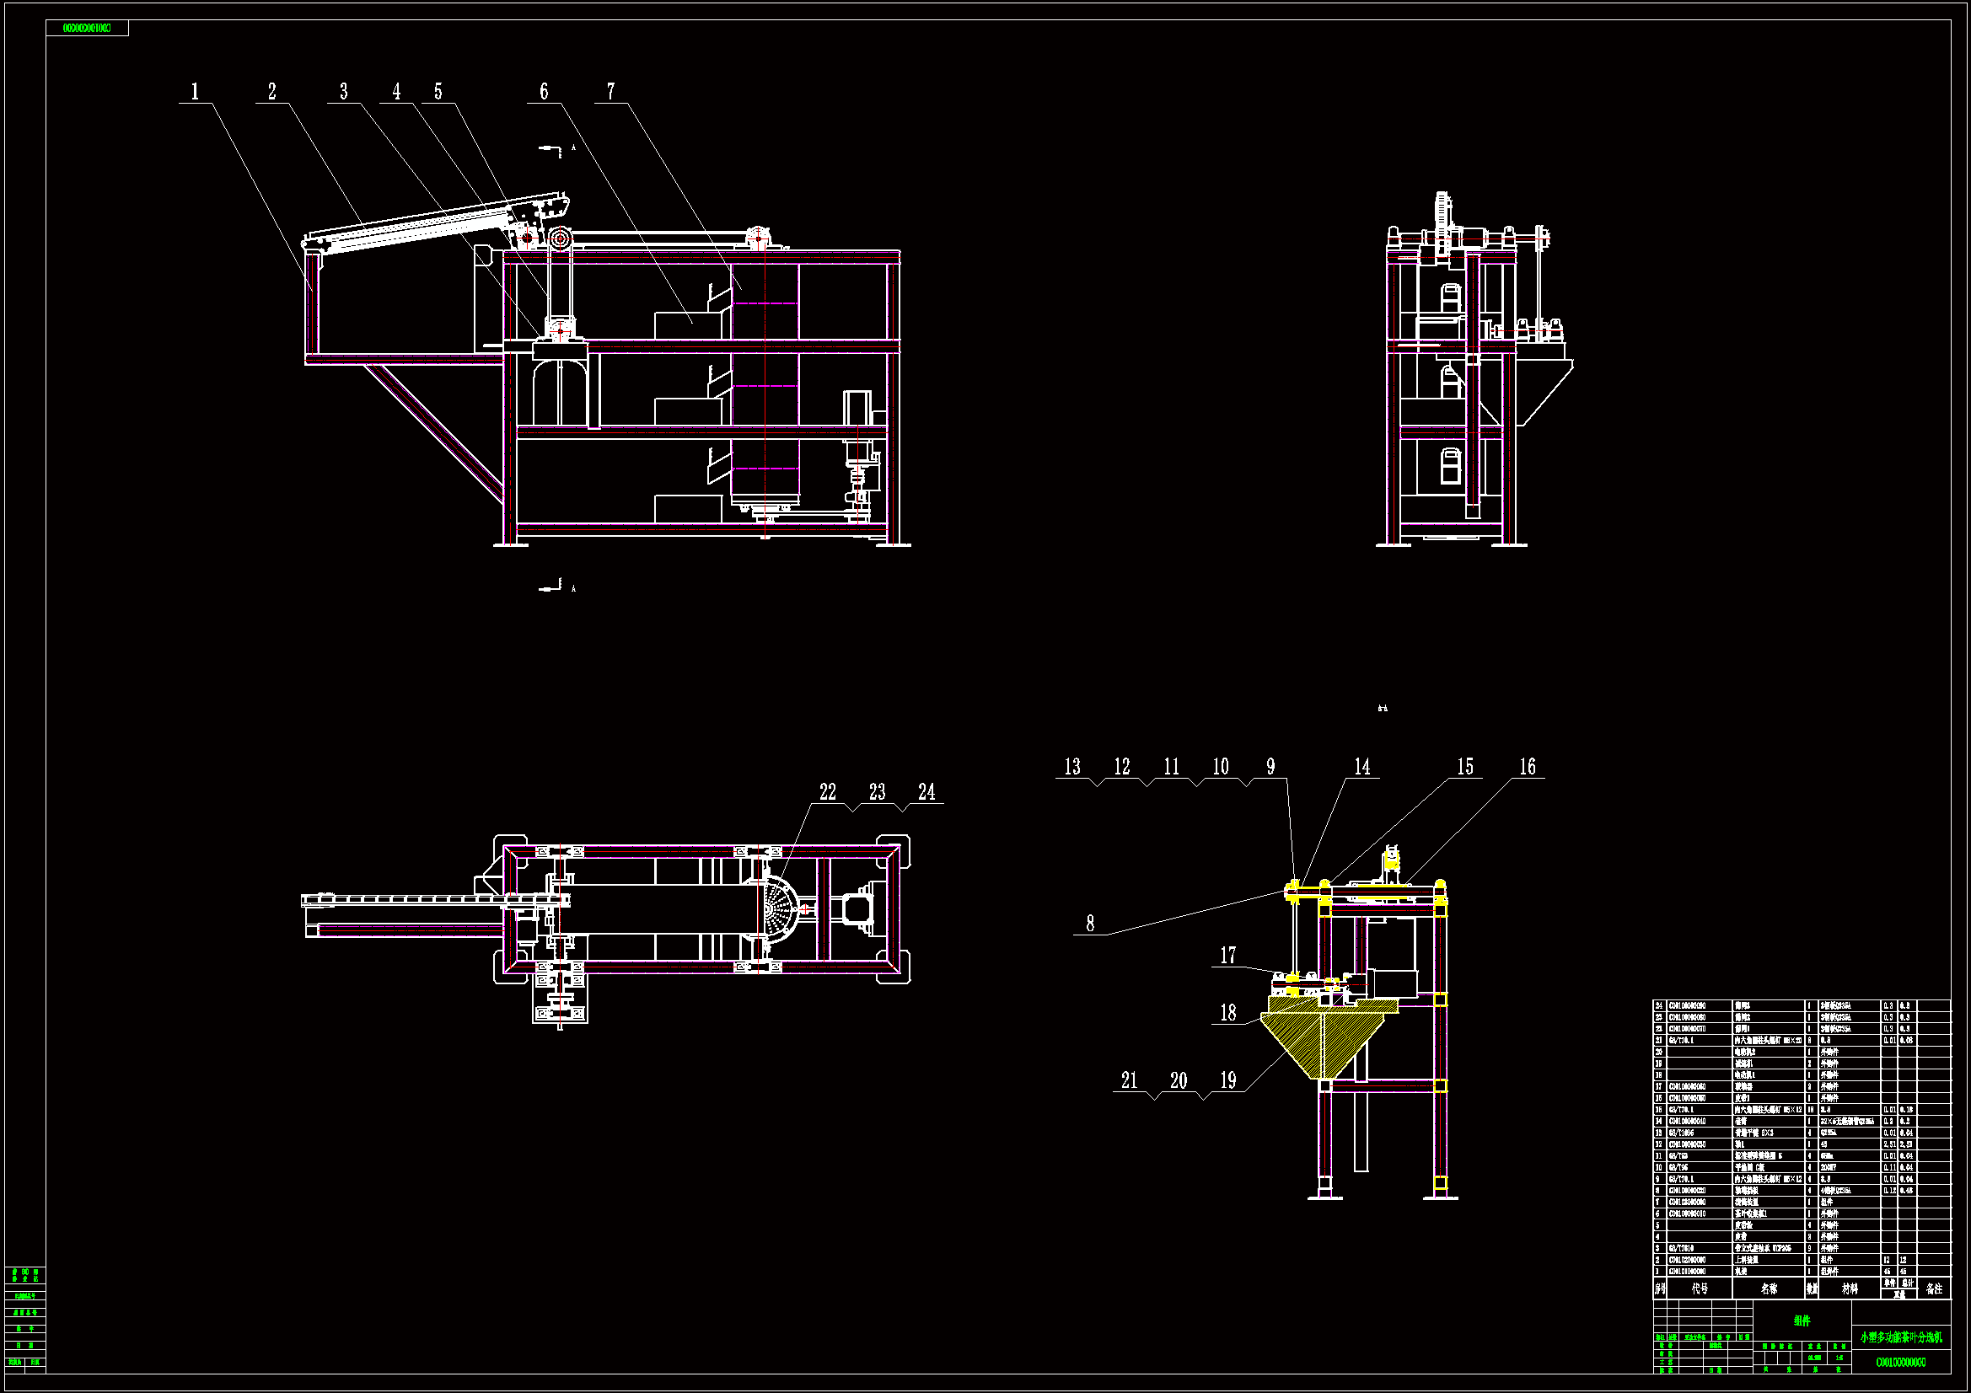Viewport: 1971px width, 1393px height.
Task: Click callout number 17 near hopper
Action: 1228,955
